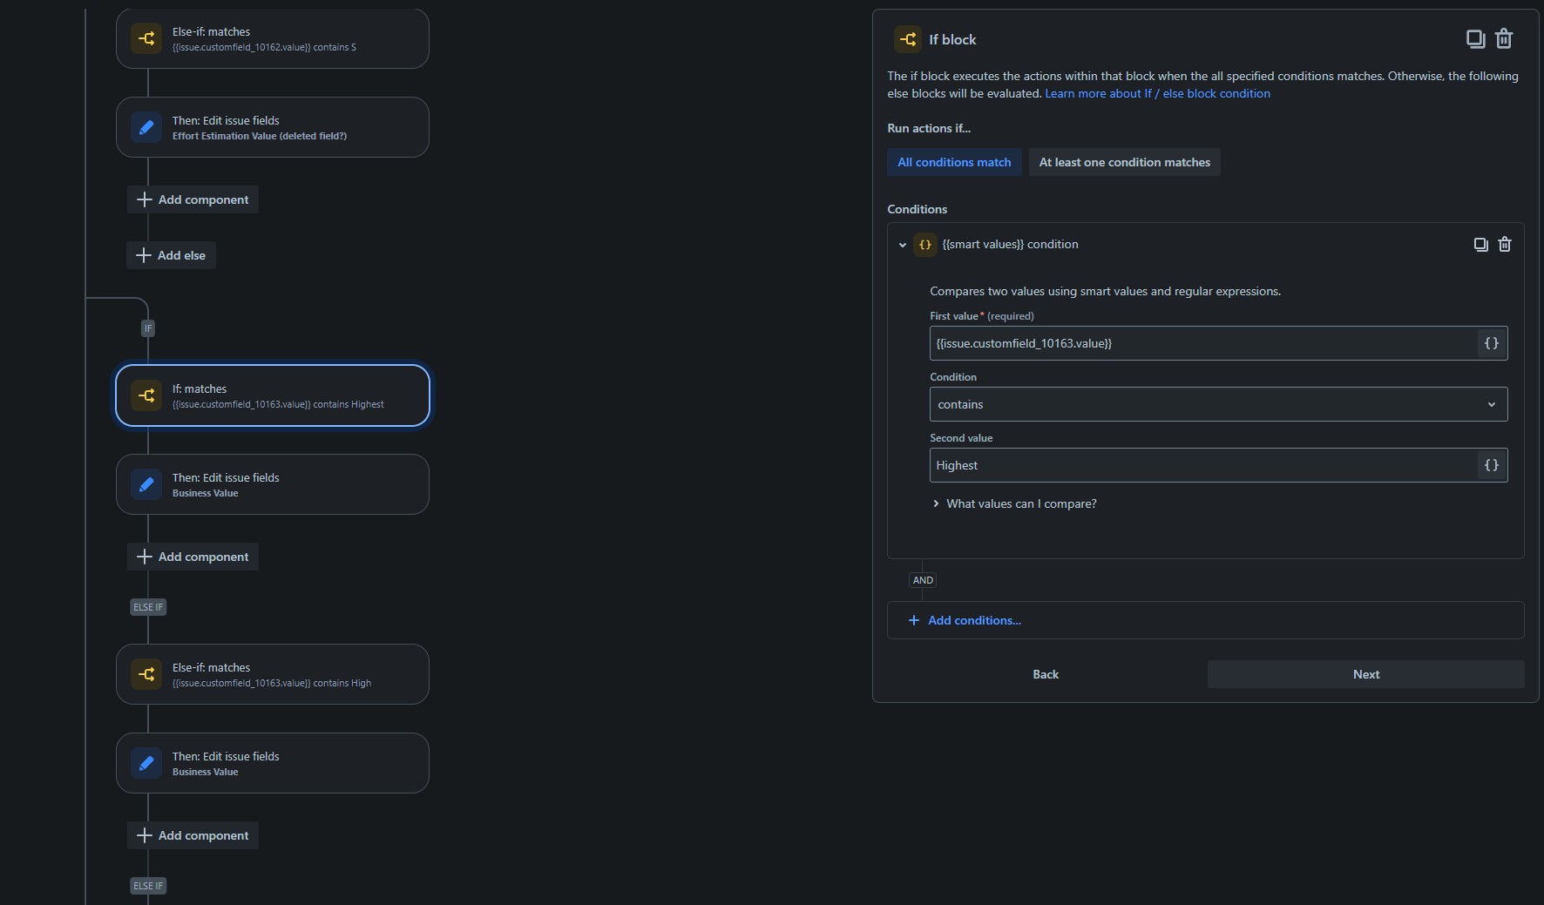Click Add component below first Business Value
The image size is (1544, 905).
[x=193, y=557]
